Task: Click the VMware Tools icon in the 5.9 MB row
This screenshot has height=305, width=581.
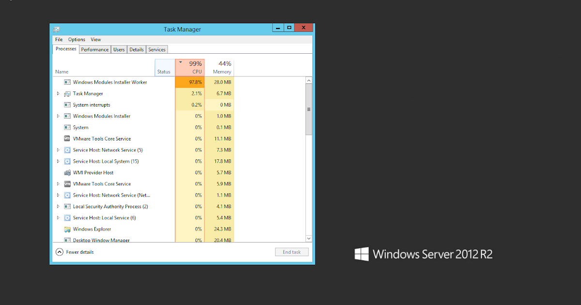Action: [67, 184]
